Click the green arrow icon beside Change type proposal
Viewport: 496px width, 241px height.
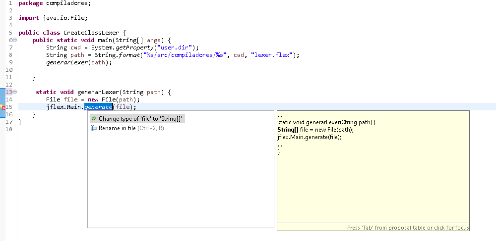[x=94, y=119]
